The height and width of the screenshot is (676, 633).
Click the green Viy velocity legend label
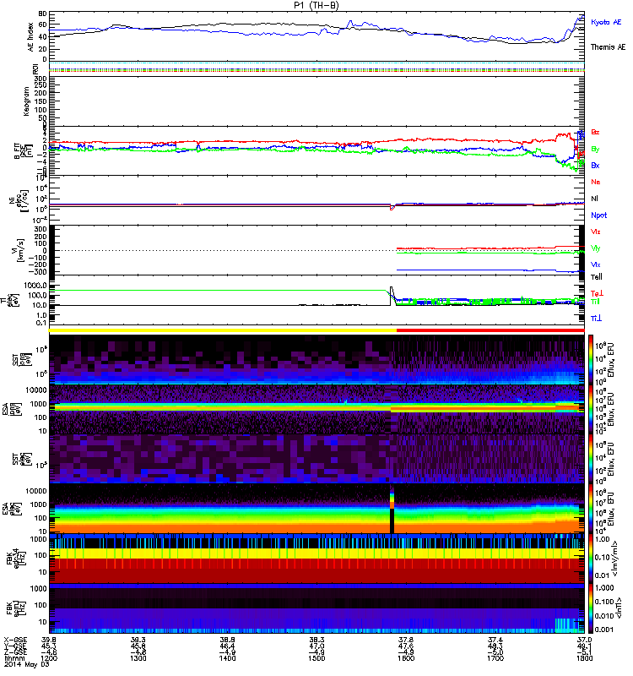pos(595,248)
